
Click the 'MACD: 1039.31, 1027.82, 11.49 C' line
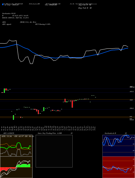pyautogui.click(x=15, y=18)
